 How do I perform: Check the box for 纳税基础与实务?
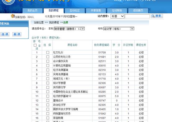point(48,114)
